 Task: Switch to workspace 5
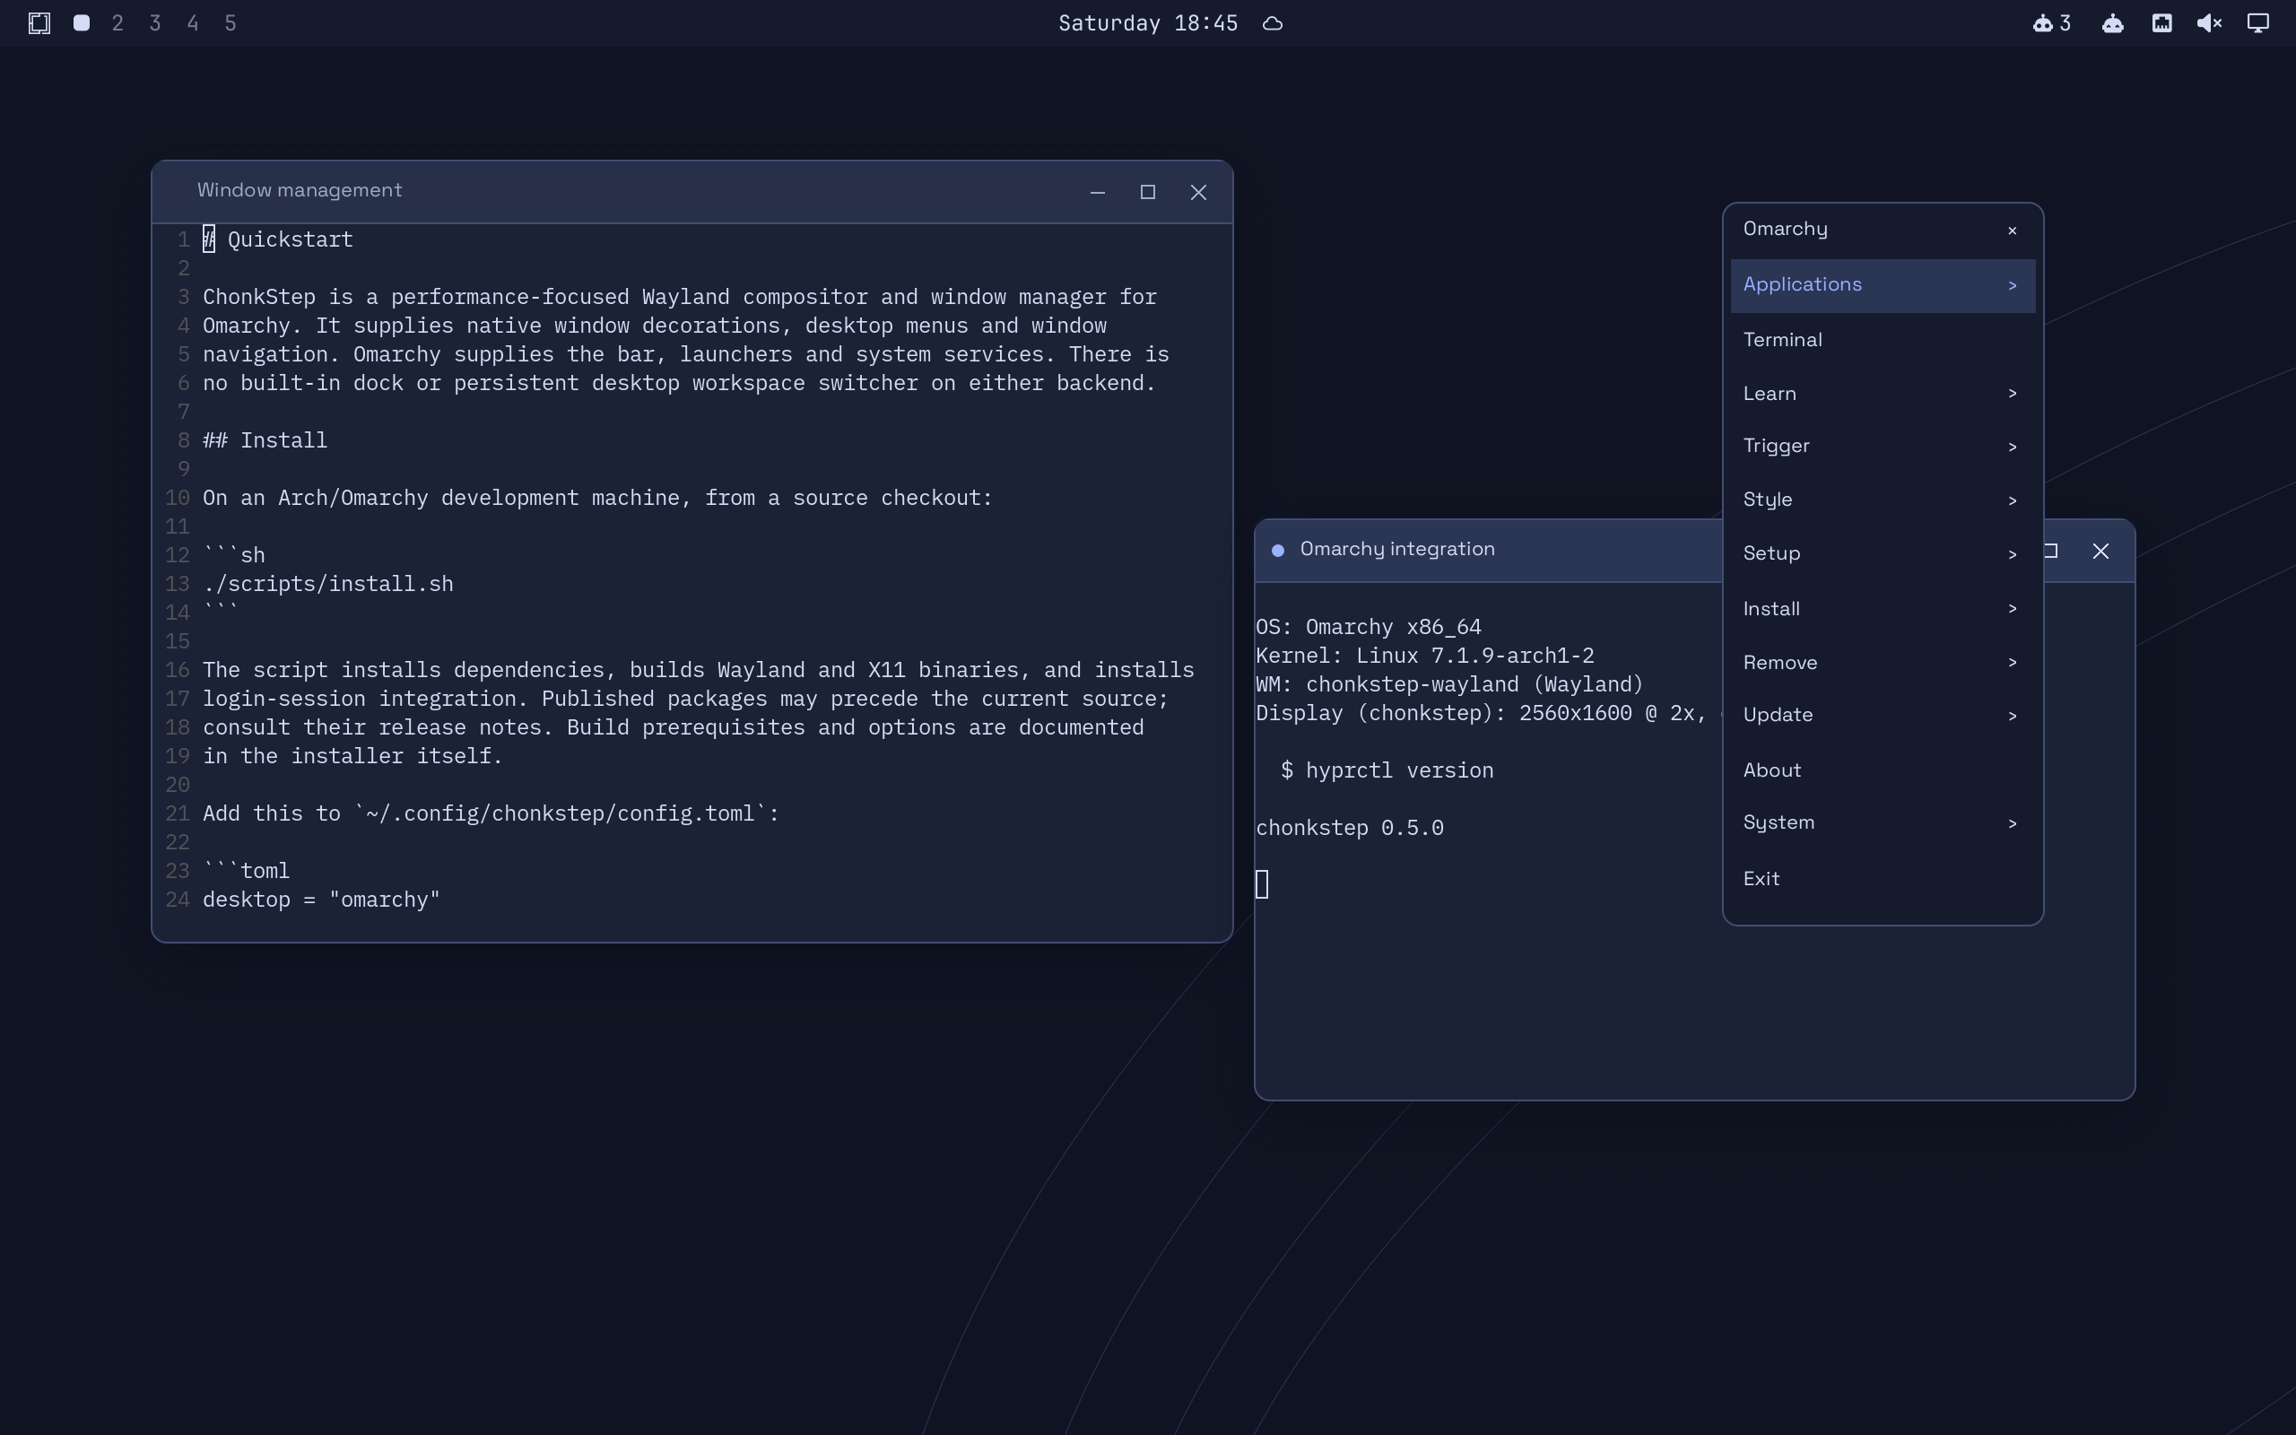230,22
